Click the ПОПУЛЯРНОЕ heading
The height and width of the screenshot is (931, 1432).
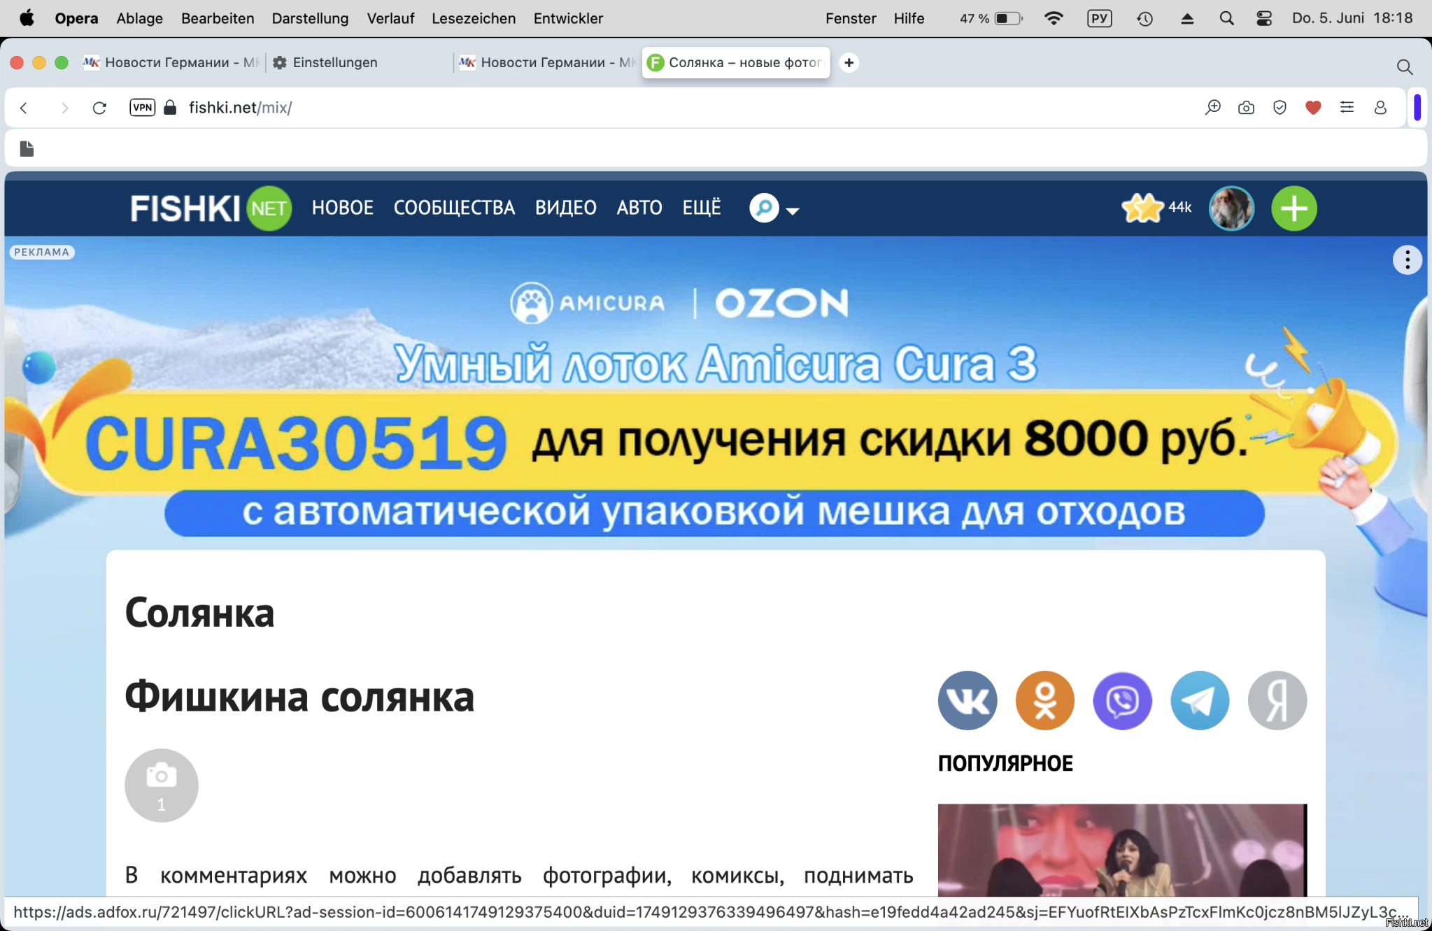pos(1005,763)
